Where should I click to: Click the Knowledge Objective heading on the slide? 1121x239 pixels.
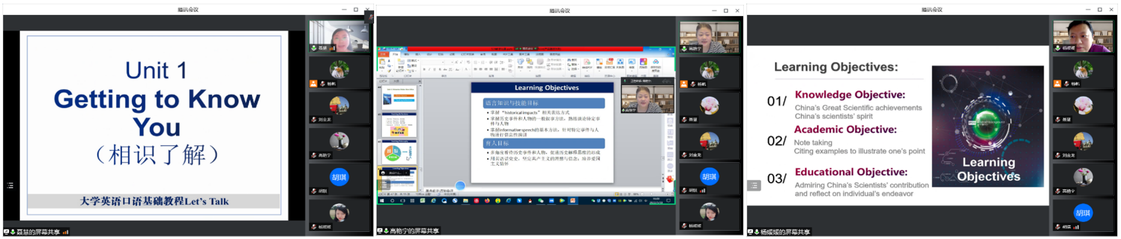point(850,94)
